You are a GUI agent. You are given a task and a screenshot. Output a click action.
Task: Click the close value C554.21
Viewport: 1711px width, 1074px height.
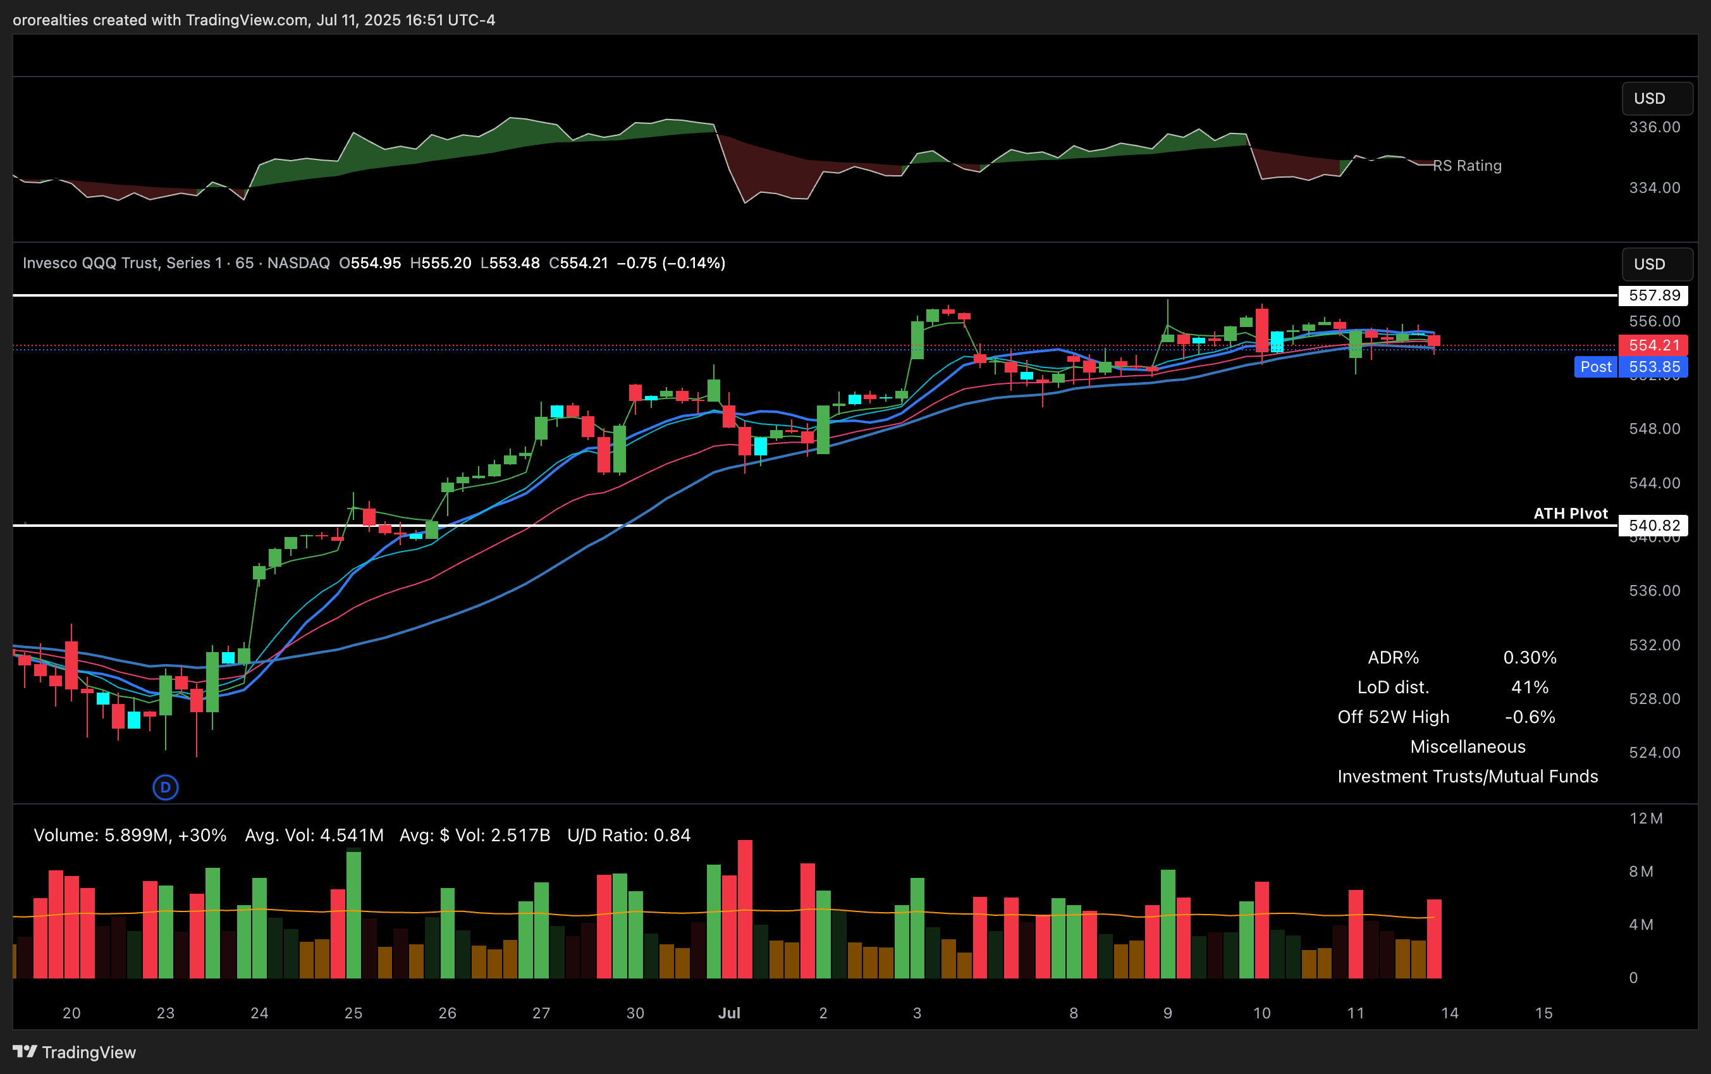(579, 263)
